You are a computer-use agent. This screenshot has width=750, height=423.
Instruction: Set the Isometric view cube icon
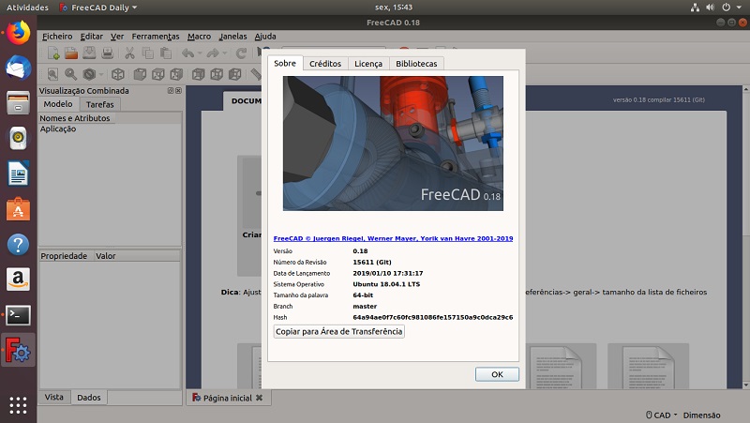coord(118,74)
